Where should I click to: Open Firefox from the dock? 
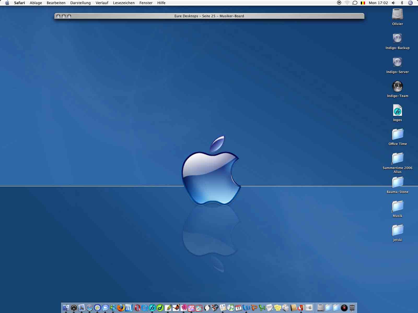(121, 308)
